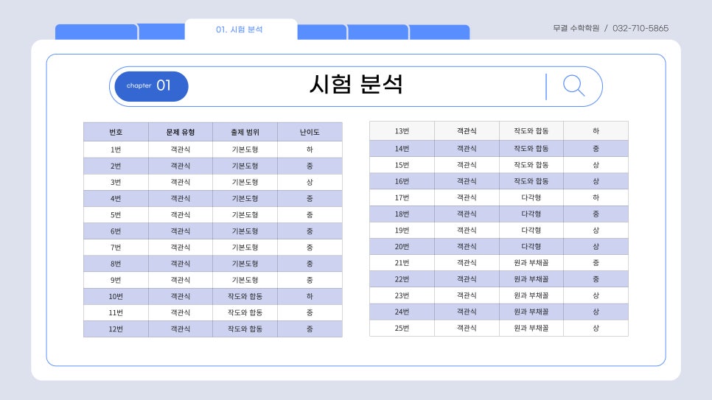Select the '21번' row number cell
This screenshot has height=400, width=712.
(402, 263)
